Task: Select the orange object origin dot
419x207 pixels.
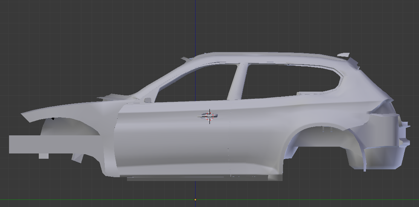Action: point(195,199)
